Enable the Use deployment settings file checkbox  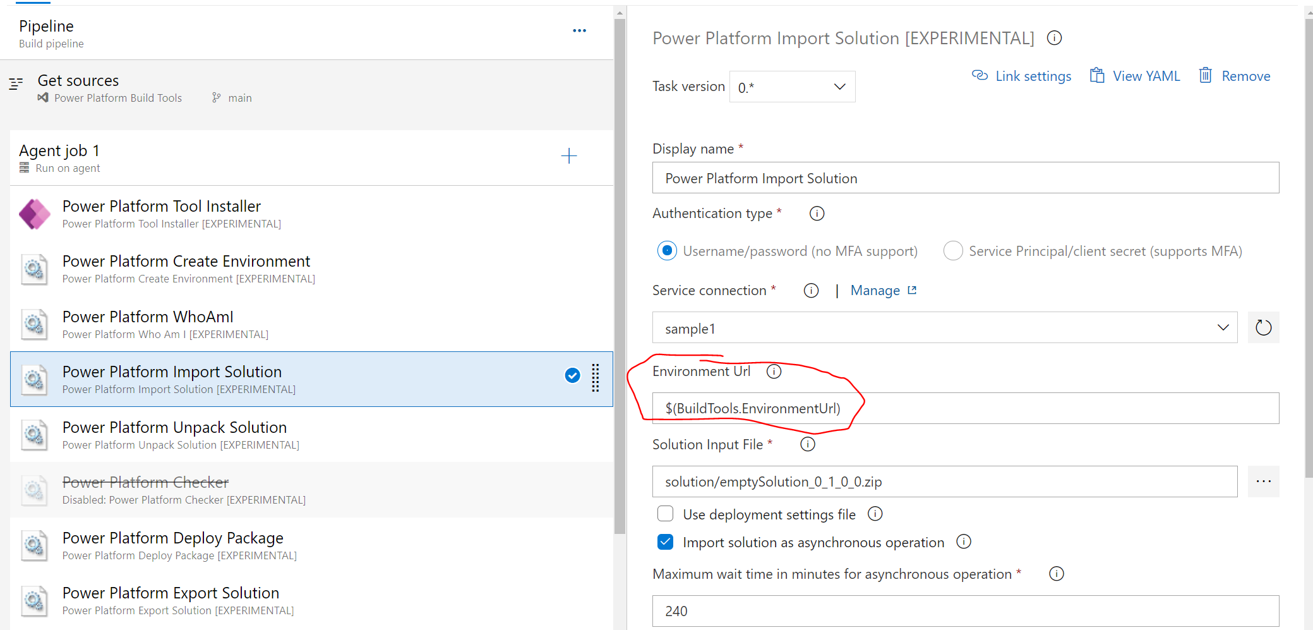pyautogui.click(x=665, y=514)
